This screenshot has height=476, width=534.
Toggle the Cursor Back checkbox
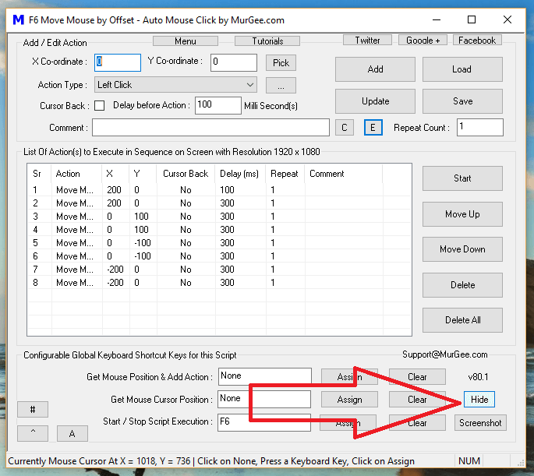pos(100,105)
